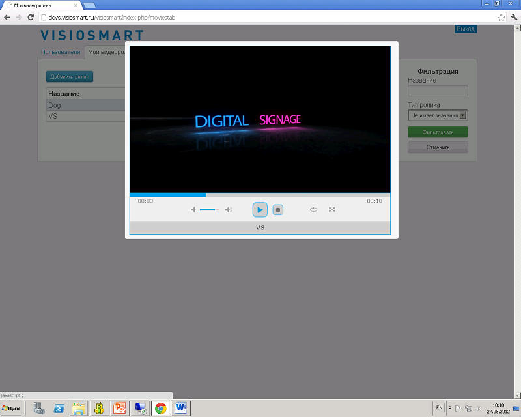521x417 pixels.
Task: Click the Название filter input field
Action: [x=438, y=91]
